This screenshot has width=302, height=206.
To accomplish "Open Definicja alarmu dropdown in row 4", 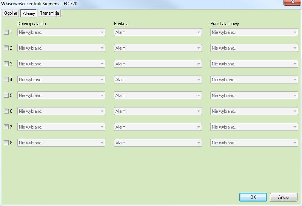I will click(61, 80).
